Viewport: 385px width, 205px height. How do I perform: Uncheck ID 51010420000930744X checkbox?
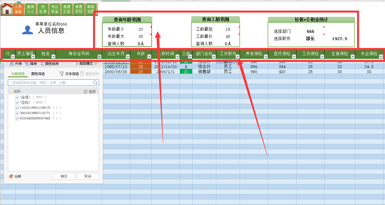17,118
